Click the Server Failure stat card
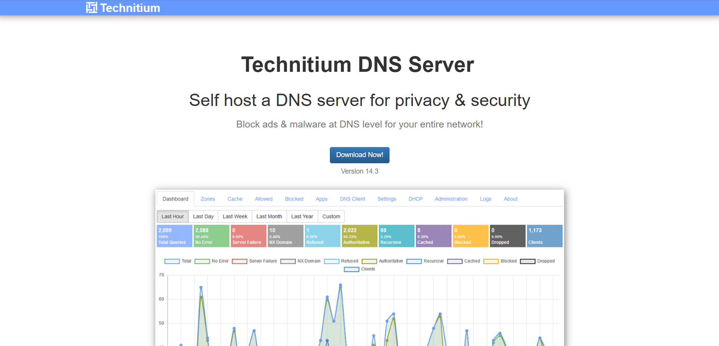 pyautogui.click(x=248, y=236)
